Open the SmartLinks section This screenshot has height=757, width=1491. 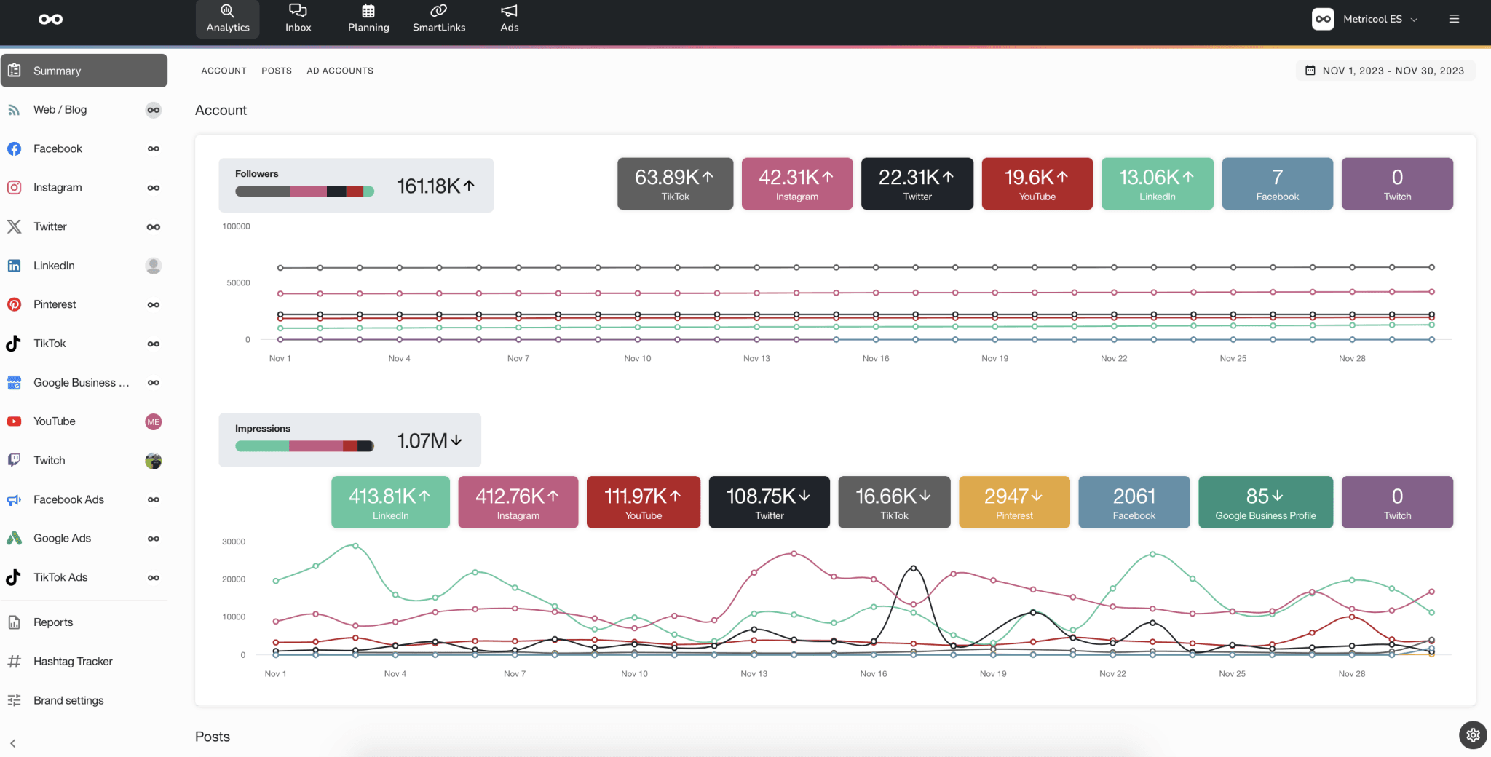pyautogui.click(x=438, y=18)
